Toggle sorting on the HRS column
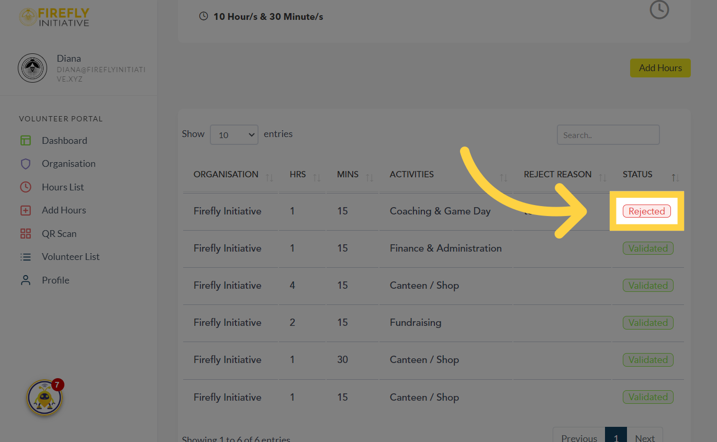Image resolution: width=717 pixels, height=442 pixels. 316,177
